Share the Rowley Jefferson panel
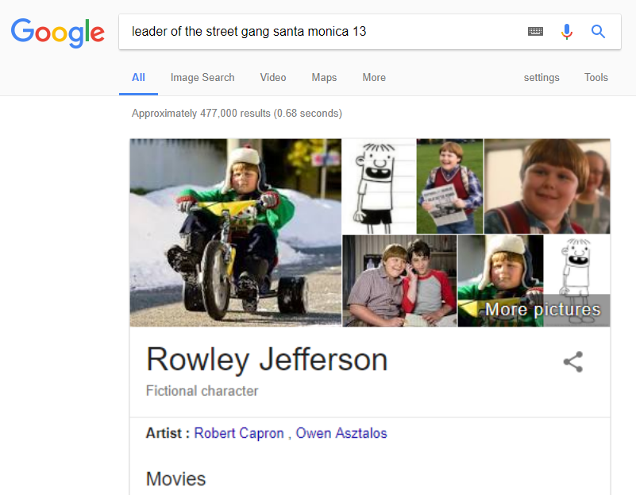This screenshot has width=636, height=495. [572, 362]
